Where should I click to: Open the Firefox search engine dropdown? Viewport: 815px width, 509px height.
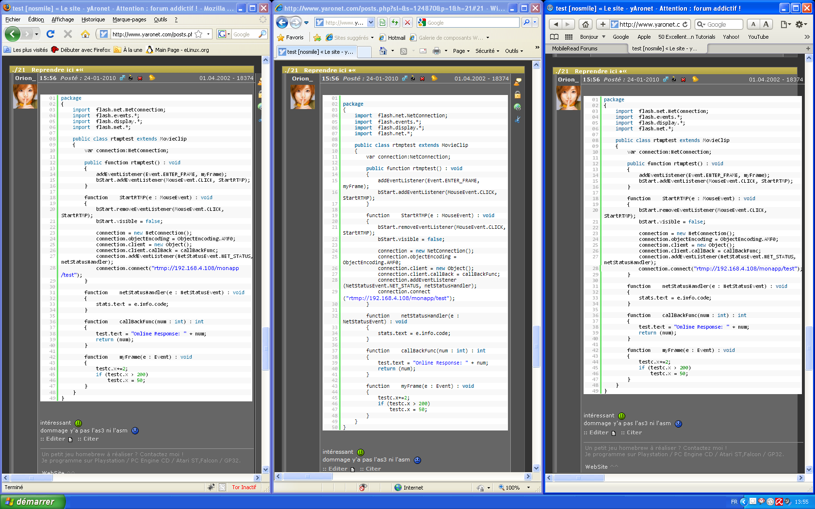(x=224, y=34)
